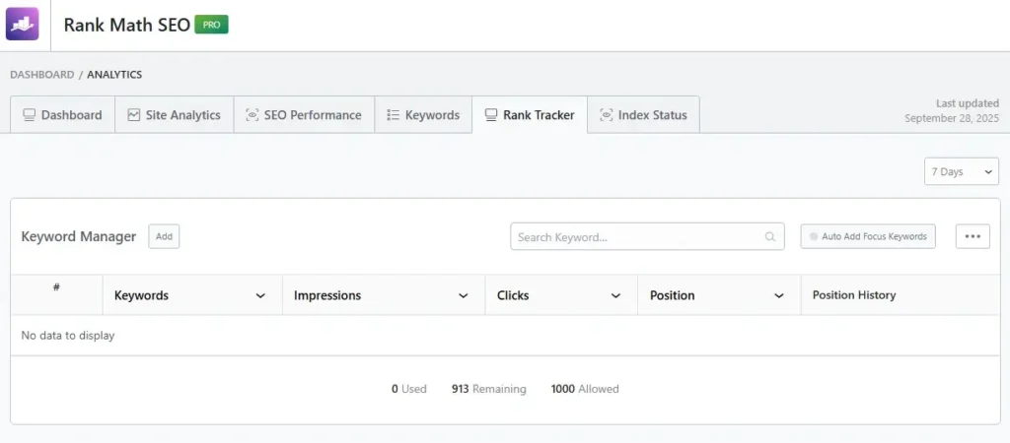The image size is (1010, 443).
Task: Toggle Auto Add Focus Keywords
Action: pos(815,236)
